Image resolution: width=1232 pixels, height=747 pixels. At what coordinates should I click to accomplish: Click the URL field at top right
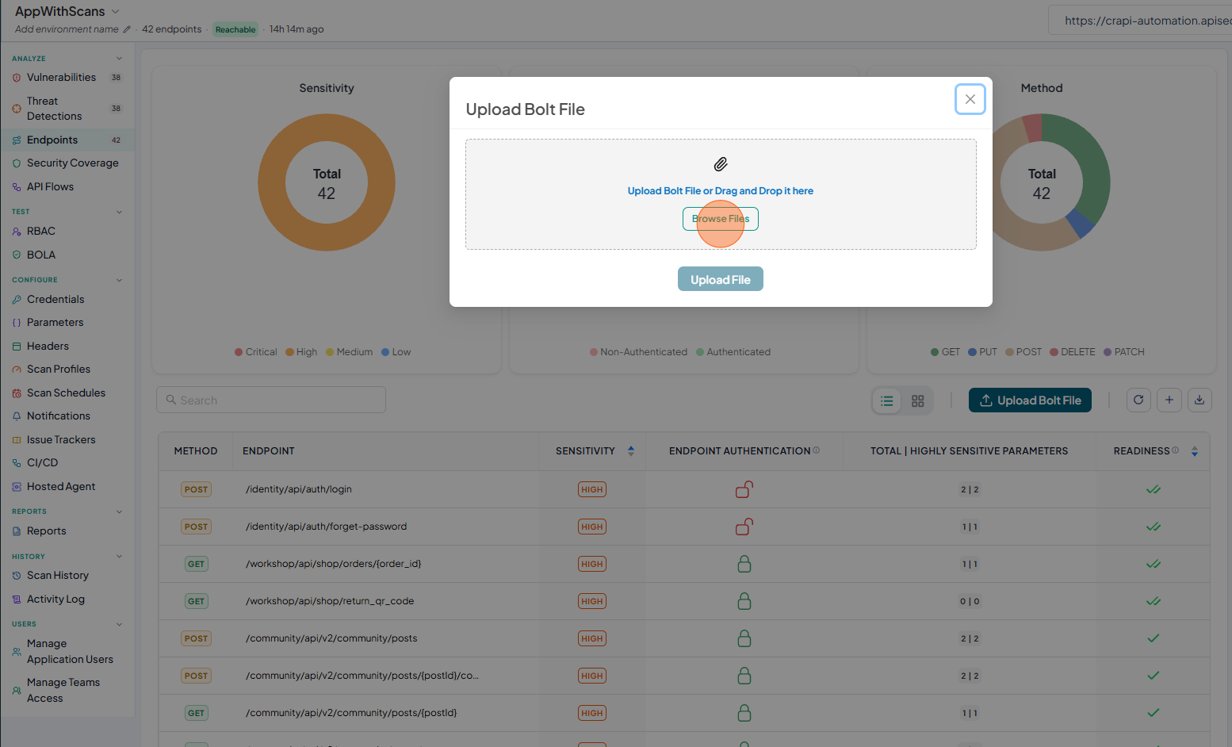(x=1141, y=21)
